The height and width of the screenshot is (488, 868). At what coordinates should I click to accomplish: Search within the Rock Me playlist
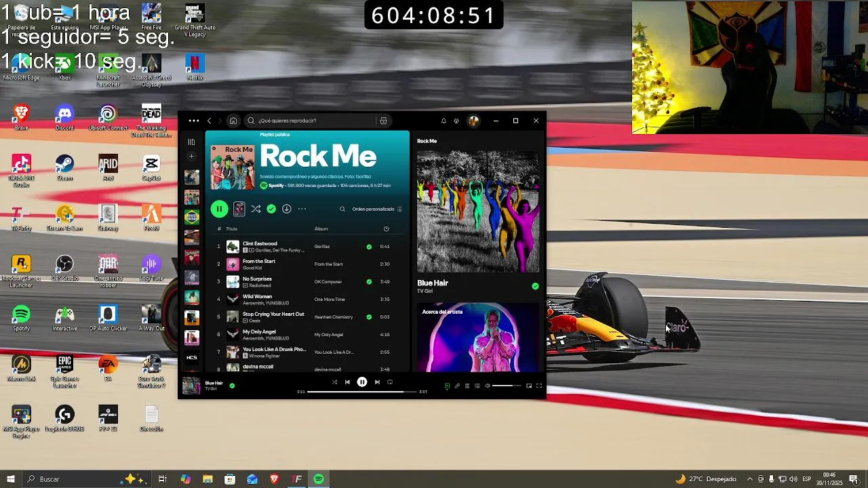342,209
